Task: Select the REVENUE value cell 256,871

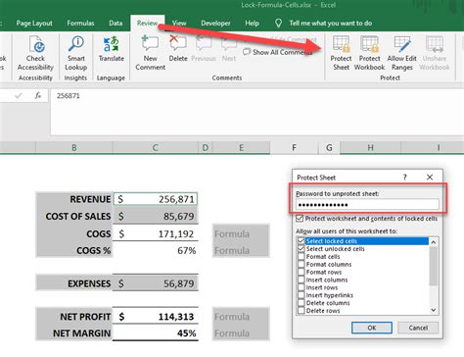Action: click(156, 199)
